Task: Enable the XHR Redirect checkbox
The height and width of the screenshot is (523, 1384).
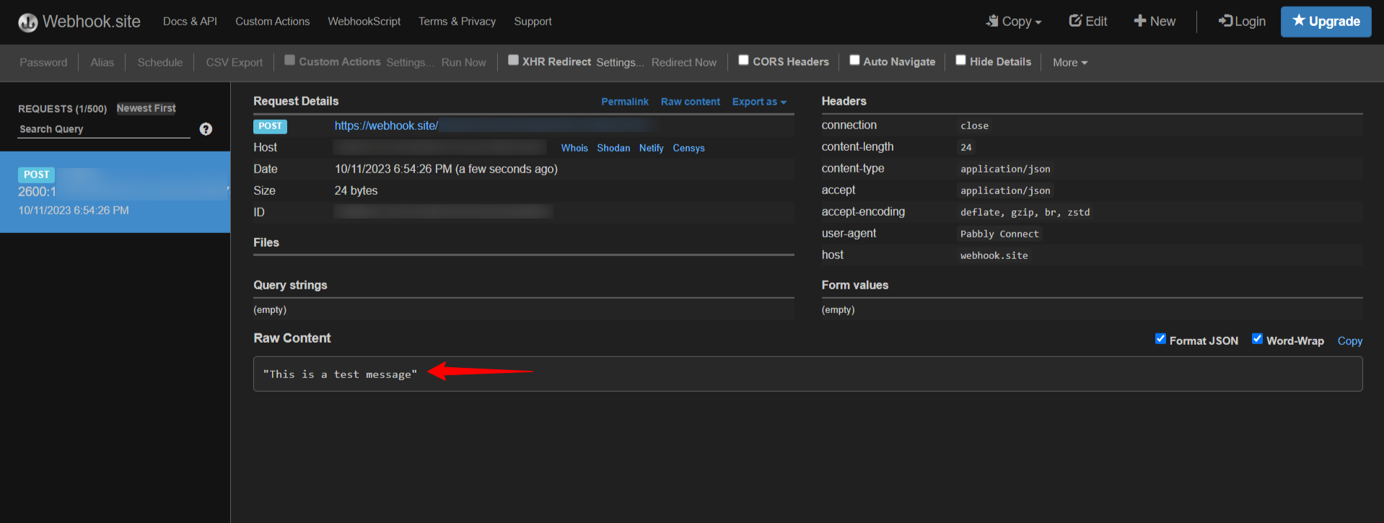Action: pos(513,61)
